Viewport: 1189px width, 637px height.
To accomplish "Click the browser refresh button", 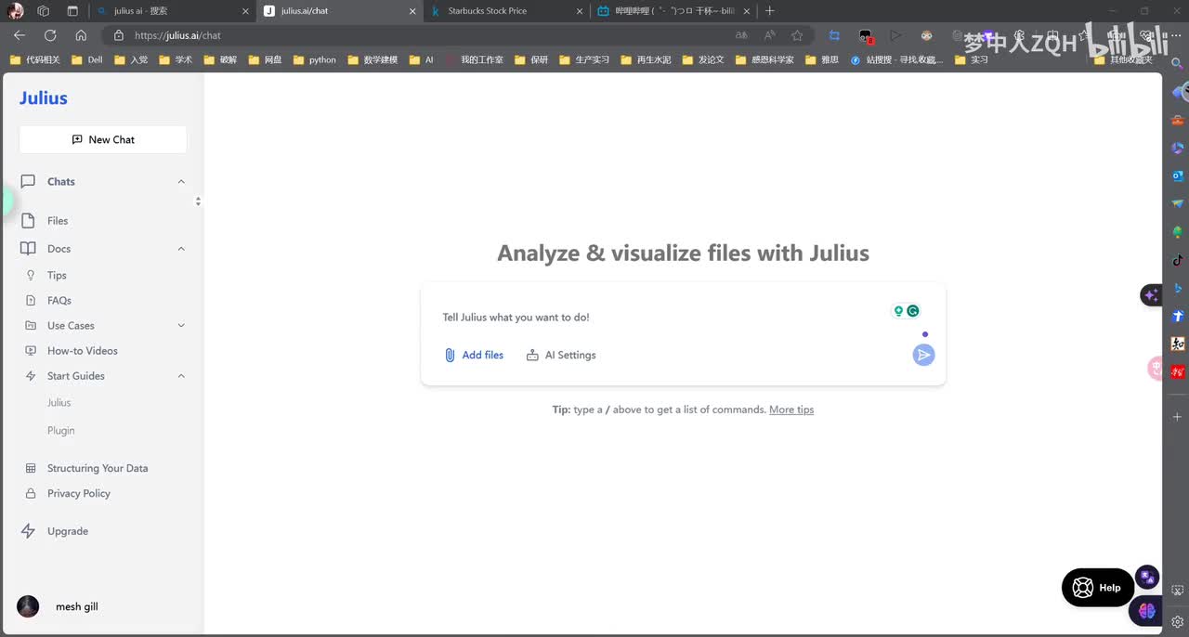I will 50,35.
